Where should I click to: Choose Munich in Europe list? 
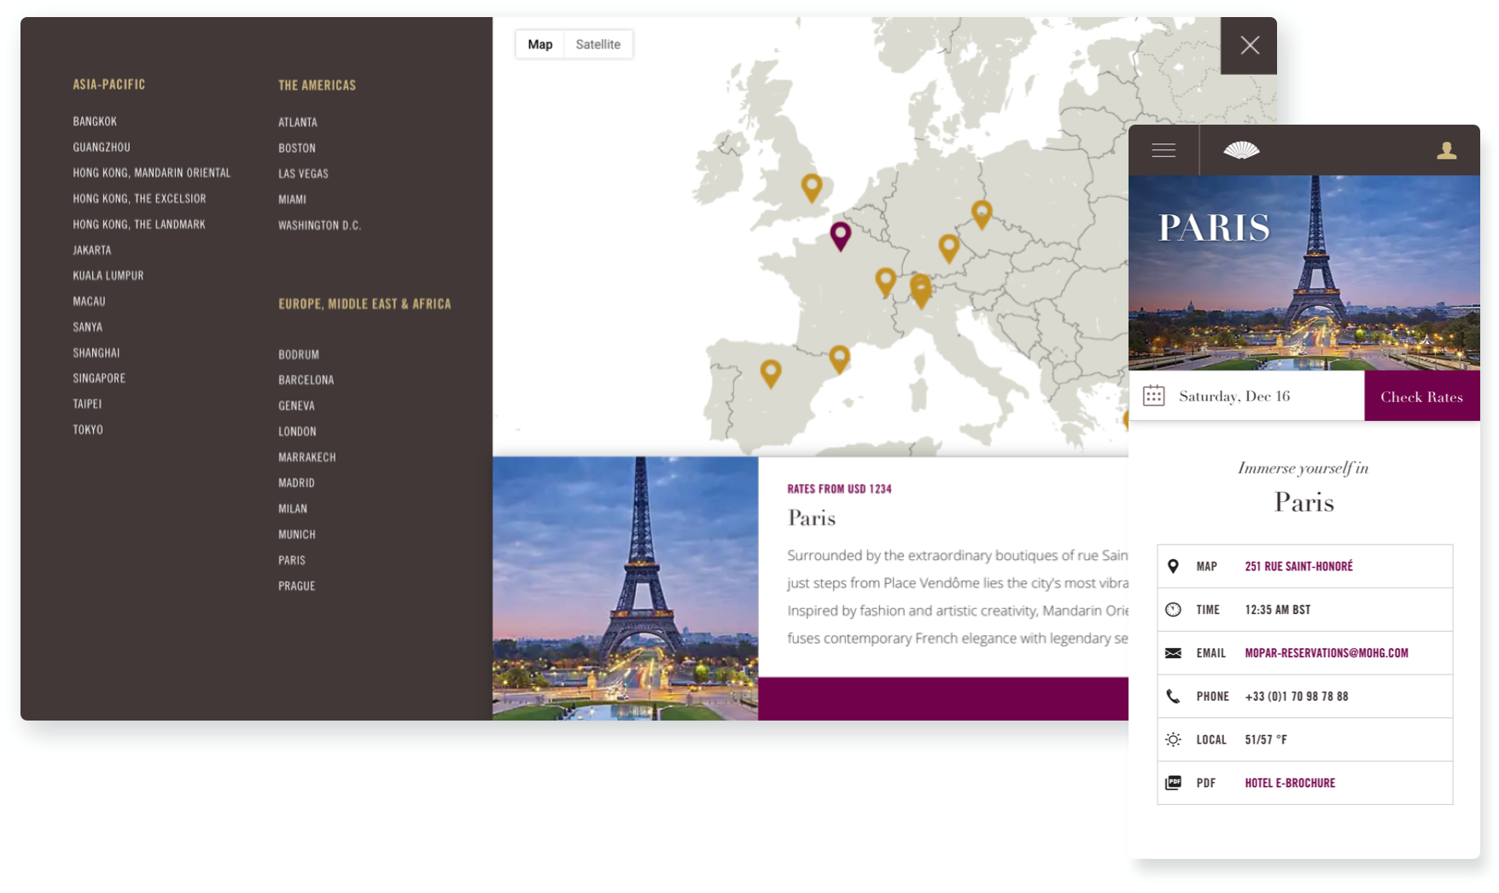tap(297, 534)
